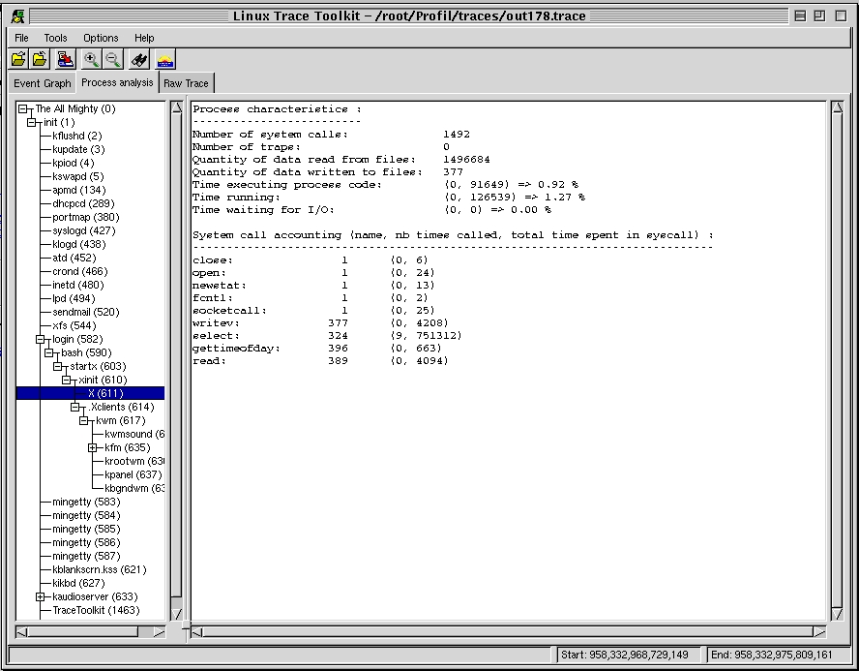Select process crond (466)
Viewport: 859px width, 671px height.
(x=80, y=271)
